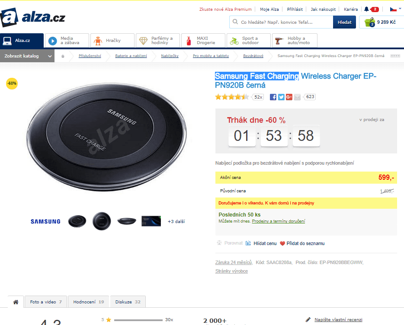Select the Alza.cz main tab
The width and height of the screenshot is (404, 325).
point(22,41)
